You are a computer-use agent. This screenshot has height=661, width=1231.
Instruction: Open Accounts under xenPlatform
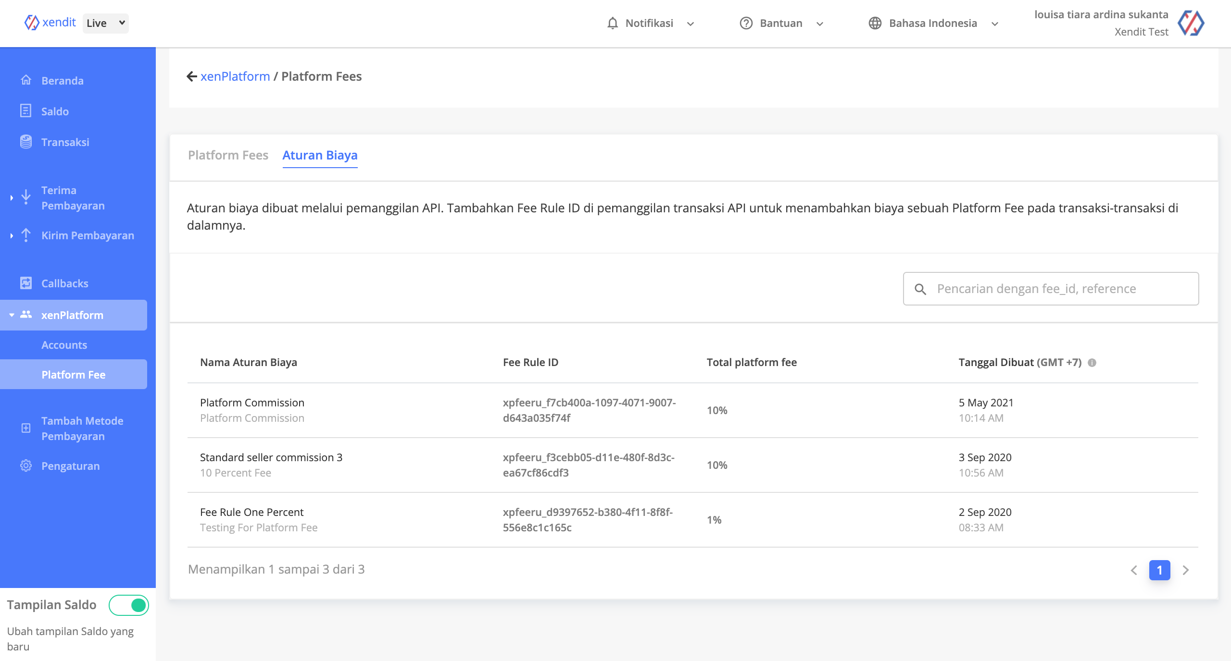[x=64, y=345]
